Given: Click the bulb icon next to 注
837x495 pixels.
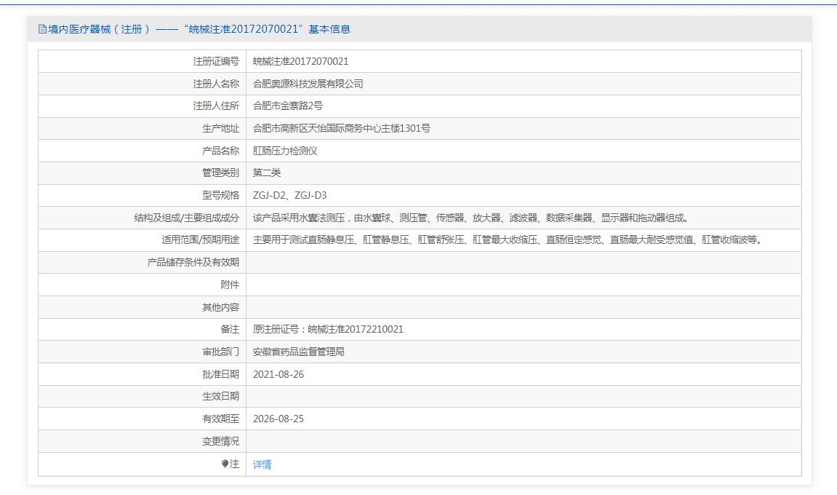Looking at the screenshot, I should pos(225,464).
